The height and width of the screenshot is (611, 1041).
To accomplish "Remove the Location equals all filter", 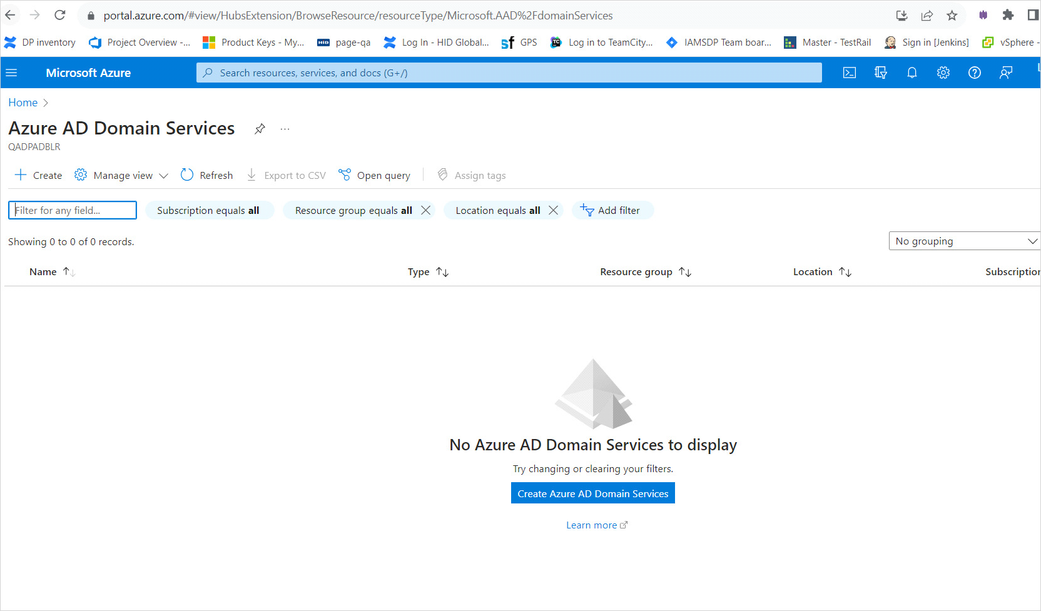I will [553, 210].
